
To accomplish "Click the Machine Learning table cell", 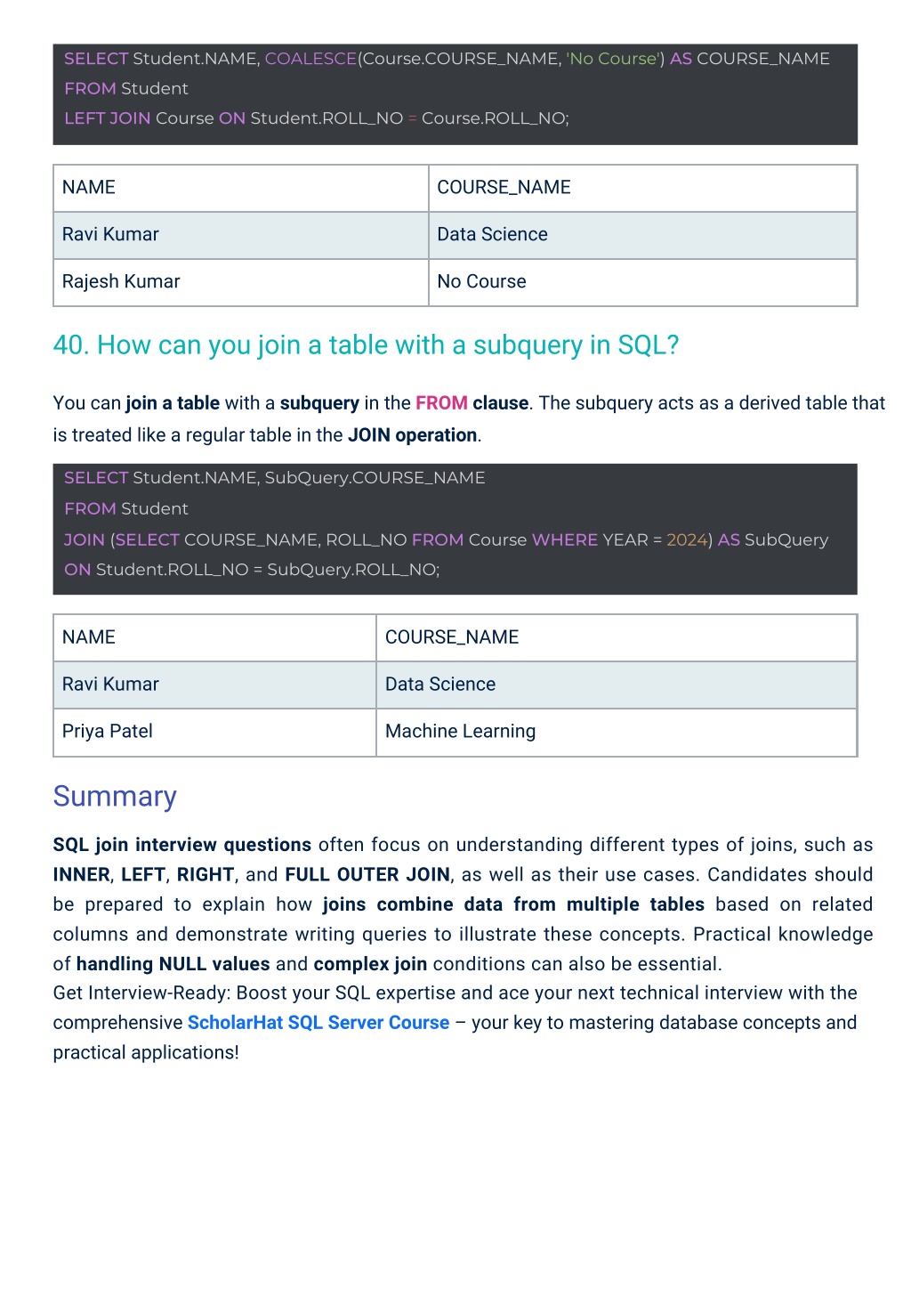I will tap(617, 732).
